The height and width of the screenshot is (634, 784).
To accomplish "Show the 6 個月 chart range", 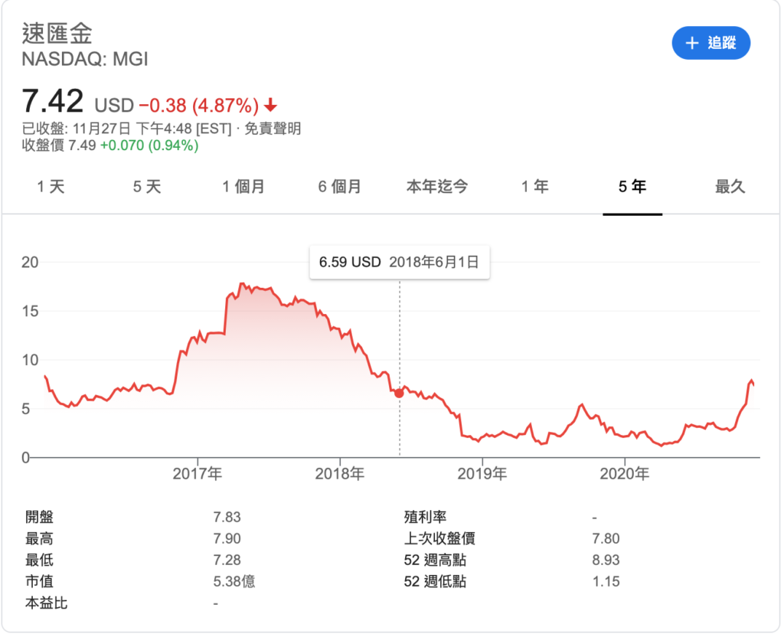I will (x=340, y=187).
